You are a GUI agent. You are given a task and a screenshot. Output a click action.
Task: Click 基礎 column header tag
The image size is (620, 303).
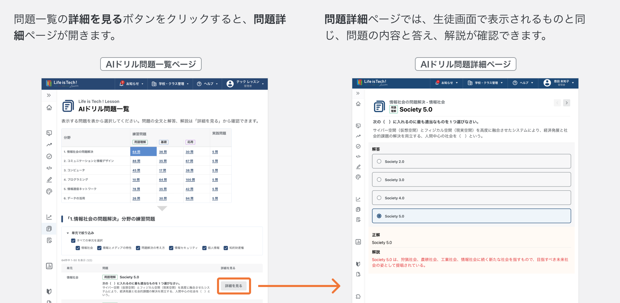coord(164,142)
